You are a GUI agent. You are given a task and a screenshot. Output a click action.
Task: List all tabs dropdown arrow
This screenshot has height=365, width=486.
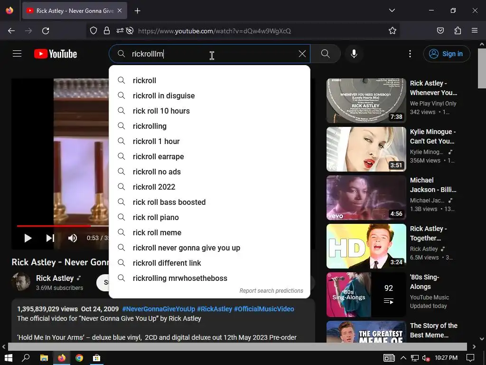click(x=392, y=10)
